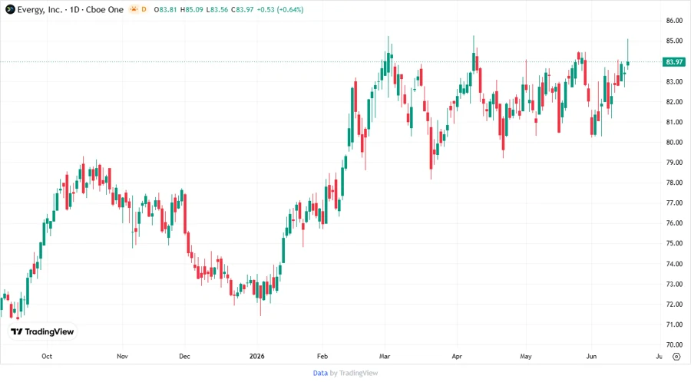Click the 'by TradingView' attribution text
691x382 pixels.
[354, 374]
